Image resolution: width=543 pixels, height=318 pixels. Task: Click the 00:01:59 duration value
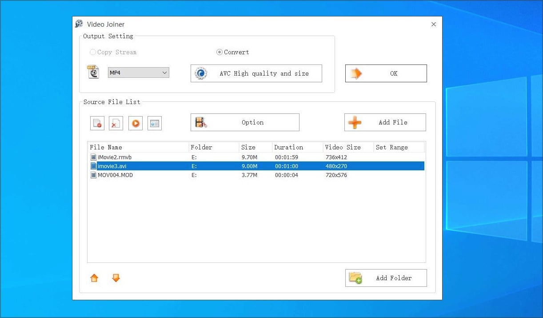[287, 157]
